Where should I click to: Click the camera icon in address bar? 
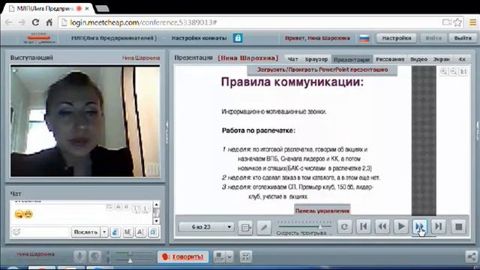click(447, 22)
